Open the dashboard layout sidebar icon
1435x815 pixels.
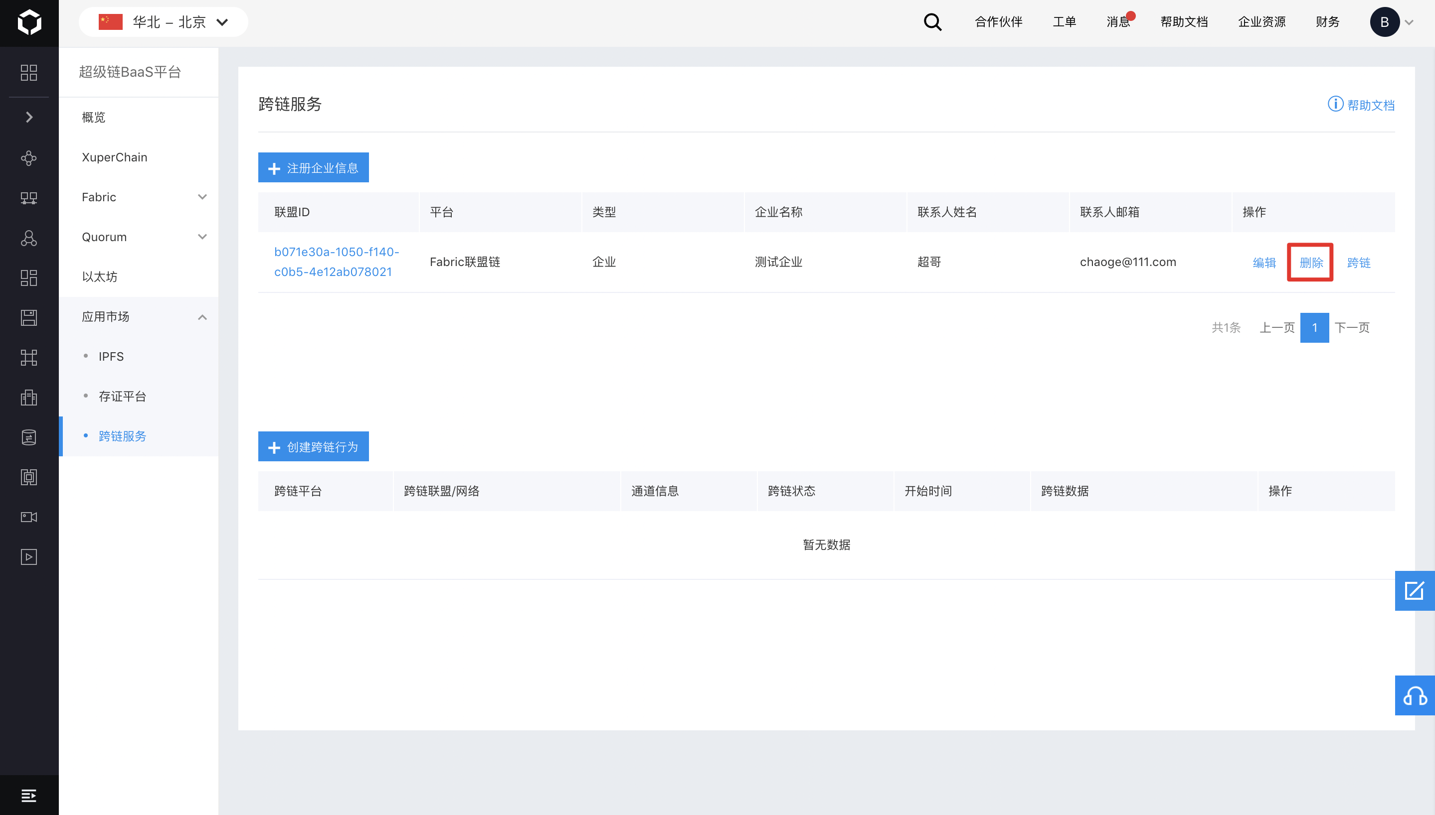coord(29,278)
